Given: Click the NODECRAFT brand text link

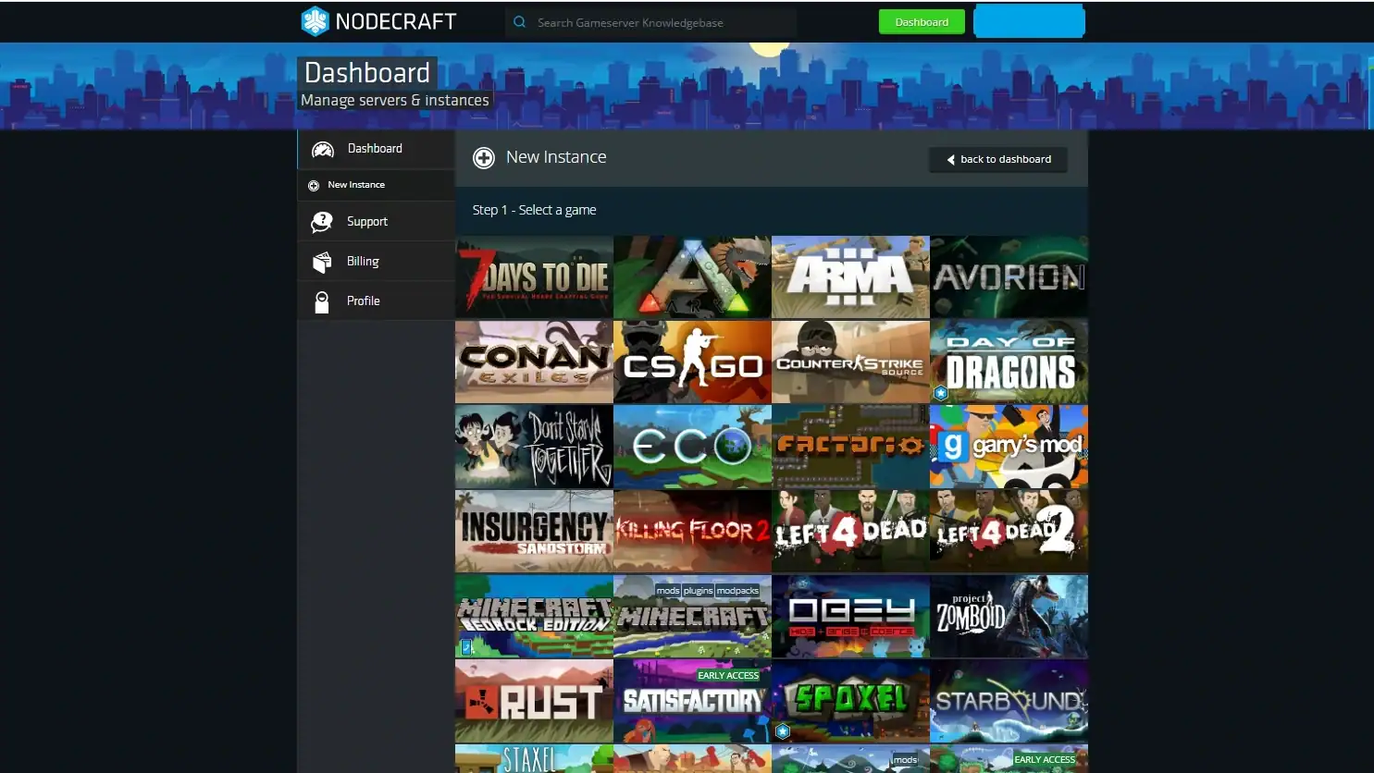Looking at the screenshot, I should tap(396, 21).
